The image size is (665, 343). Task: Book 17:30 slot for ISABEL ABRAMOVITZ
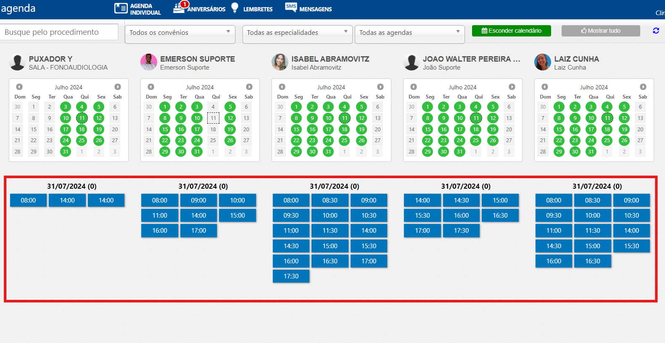point(291,276)
